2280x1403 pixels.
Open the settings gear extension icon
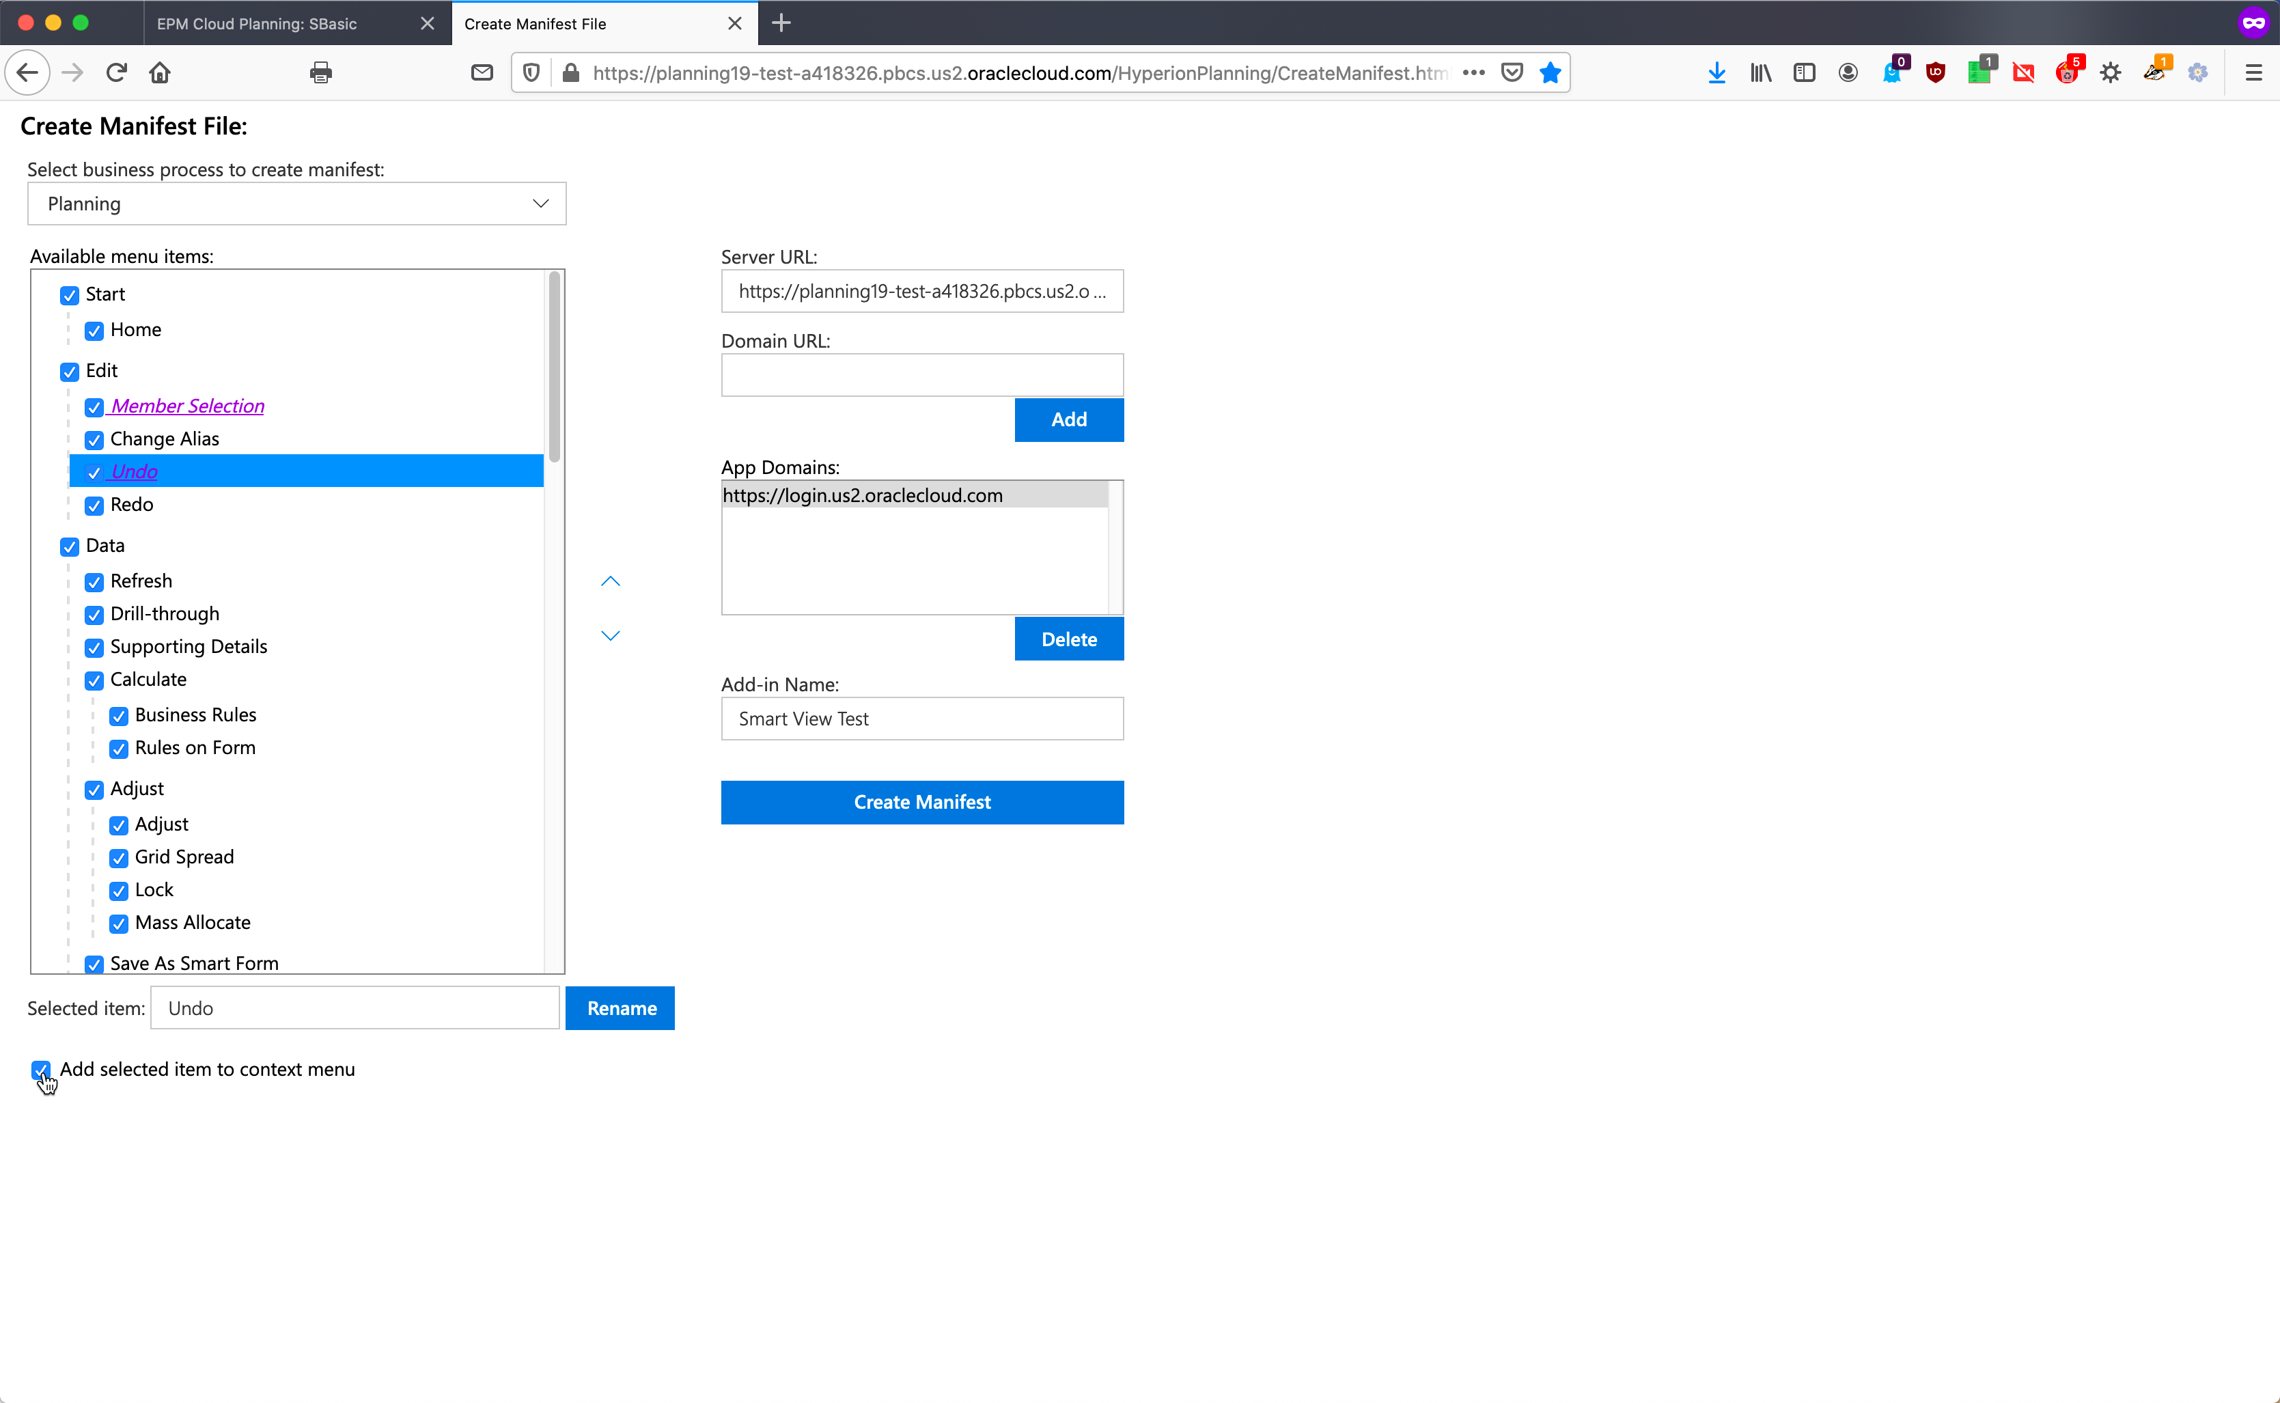click(x=2111, y=72)
